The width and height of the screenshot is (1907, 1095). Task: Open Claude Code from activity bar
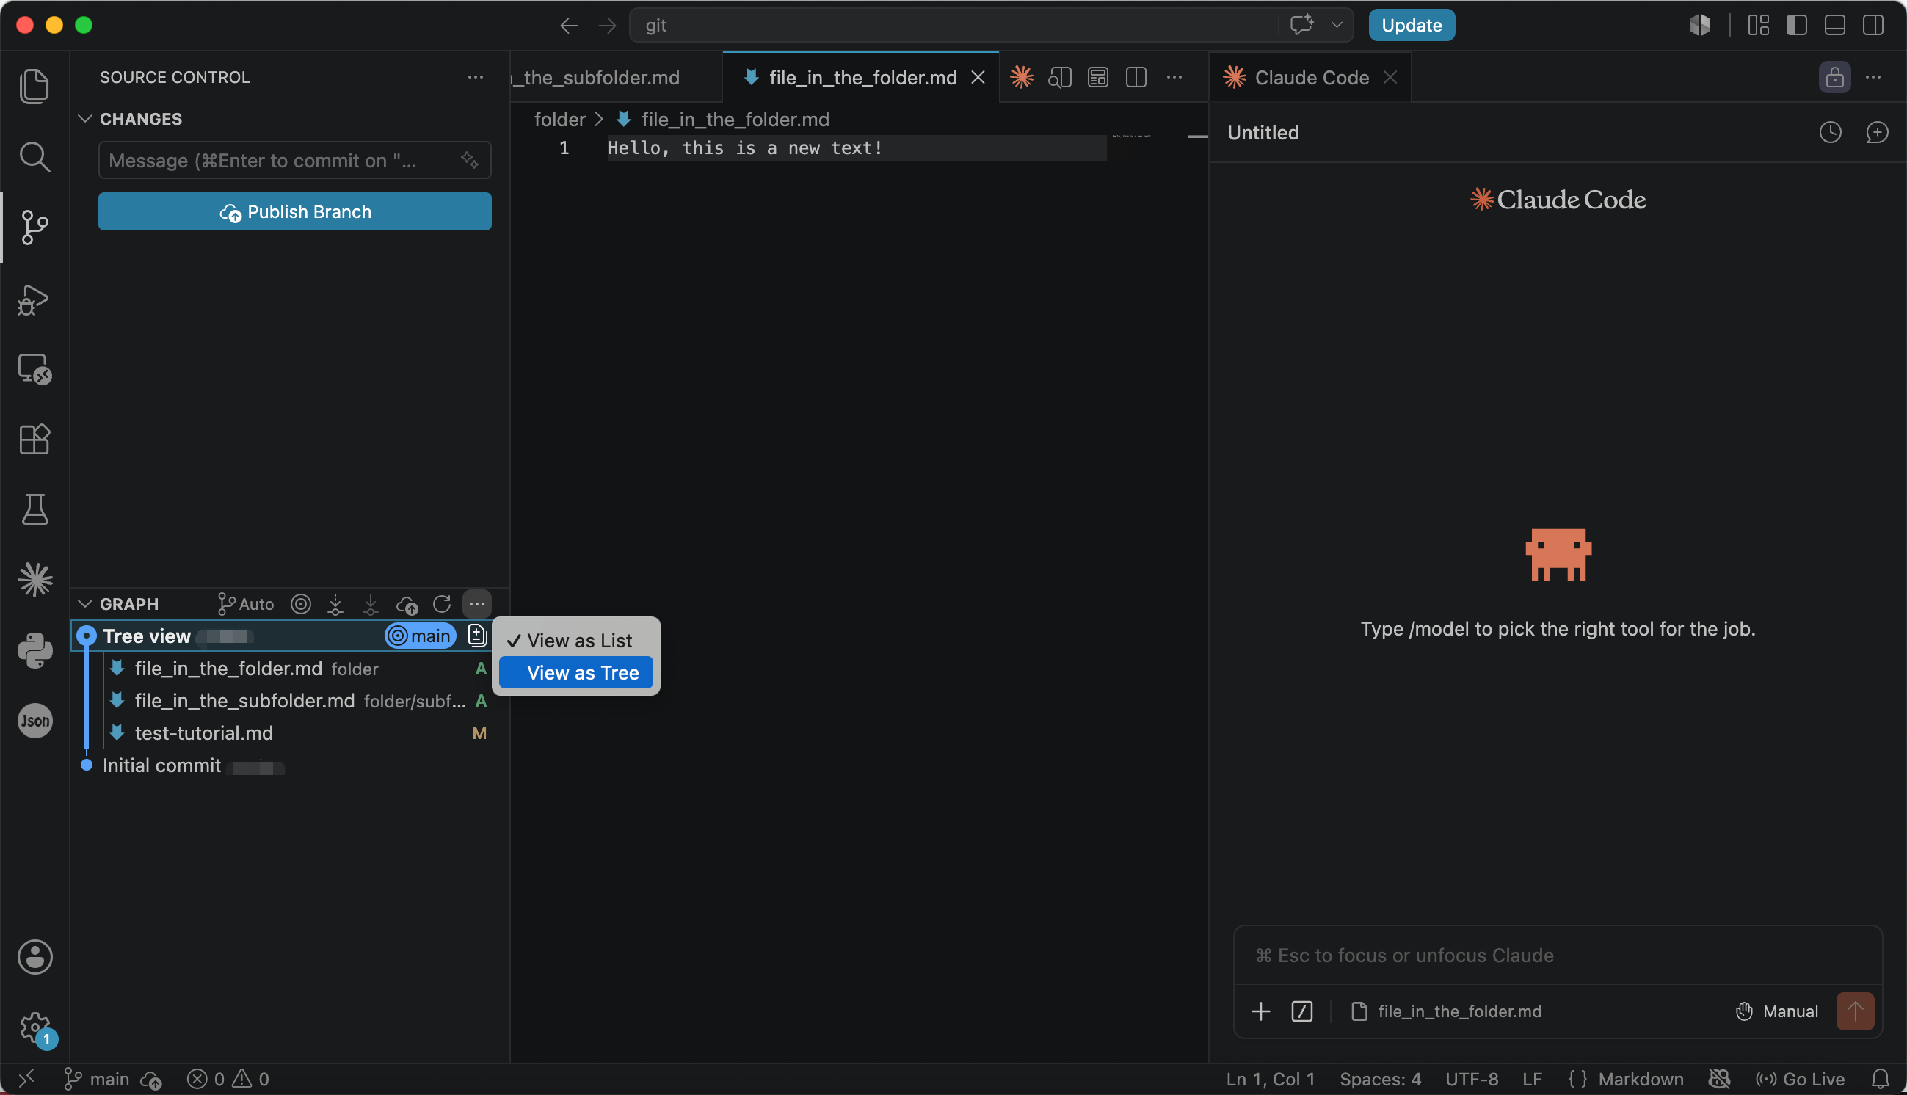click(34, 580)
